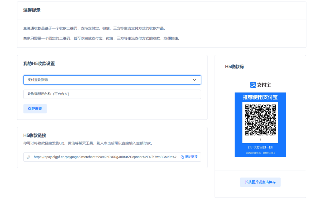Click the 直清通收款是基于 description line

[x=95, y=28]
